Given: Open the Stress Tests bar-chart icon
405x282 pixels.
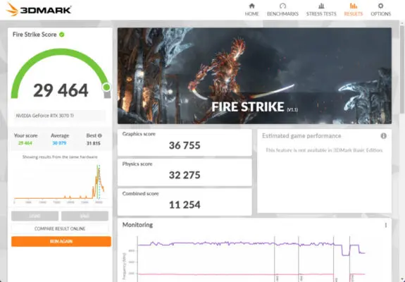Looking at the screenshot, I should coord(321,6).
